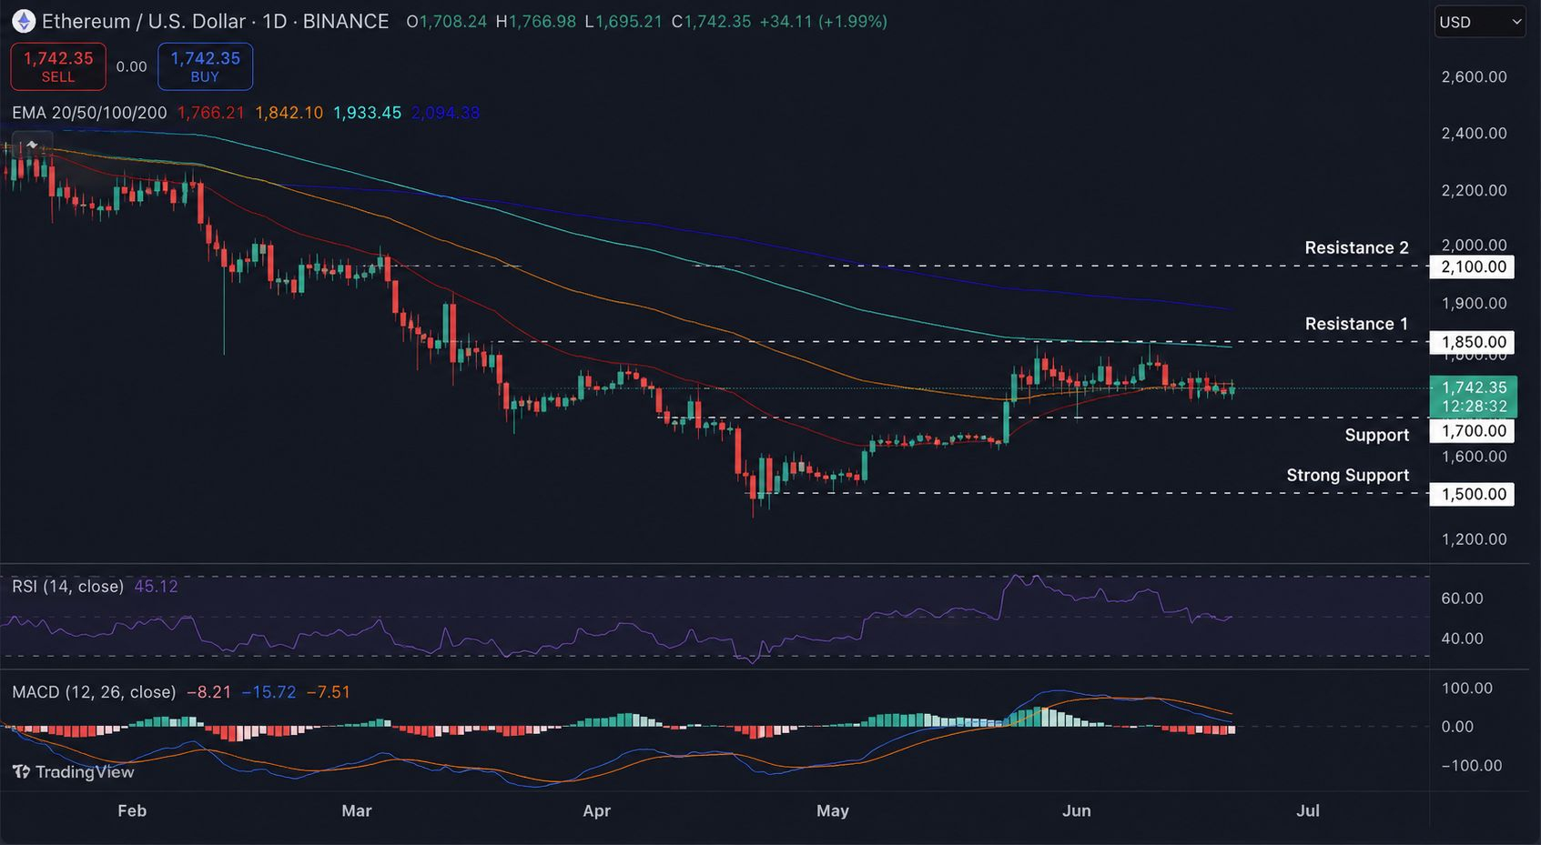The height and width of the screenshot is (845, 1541).
Task: Click the Apr label on the time axis
Action: click(597, 810)
